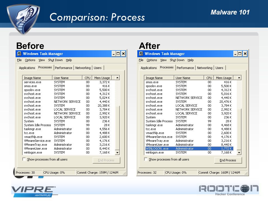This screenshot has width=268, height=201.
Task: Open Options menu in After window
Action: tap(152, 60)
